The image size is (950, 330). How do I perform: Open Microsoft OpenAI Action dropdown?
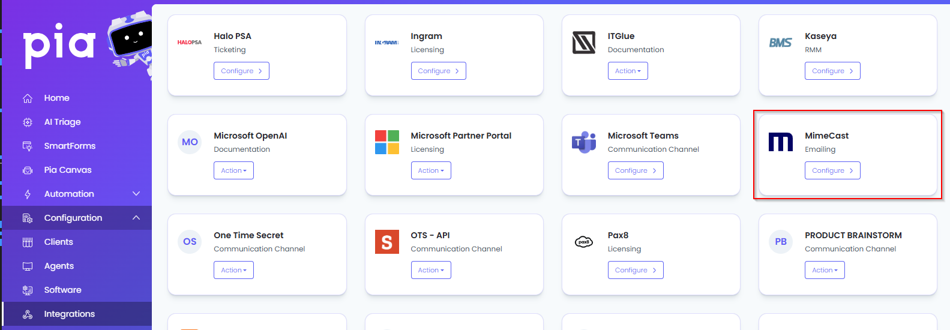(233, 170)
